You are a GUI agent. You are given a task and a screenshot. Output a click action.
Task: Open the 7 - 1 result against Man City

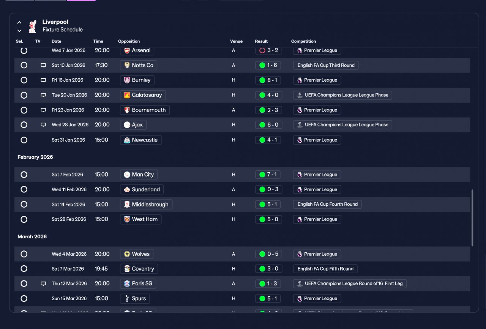coord(268,175)
